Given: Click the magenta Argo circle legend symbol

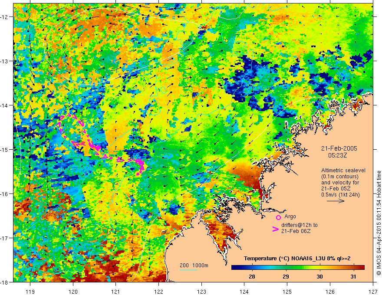Looking at the screenshot, I should pyautogui.click(x=278, y=217).
